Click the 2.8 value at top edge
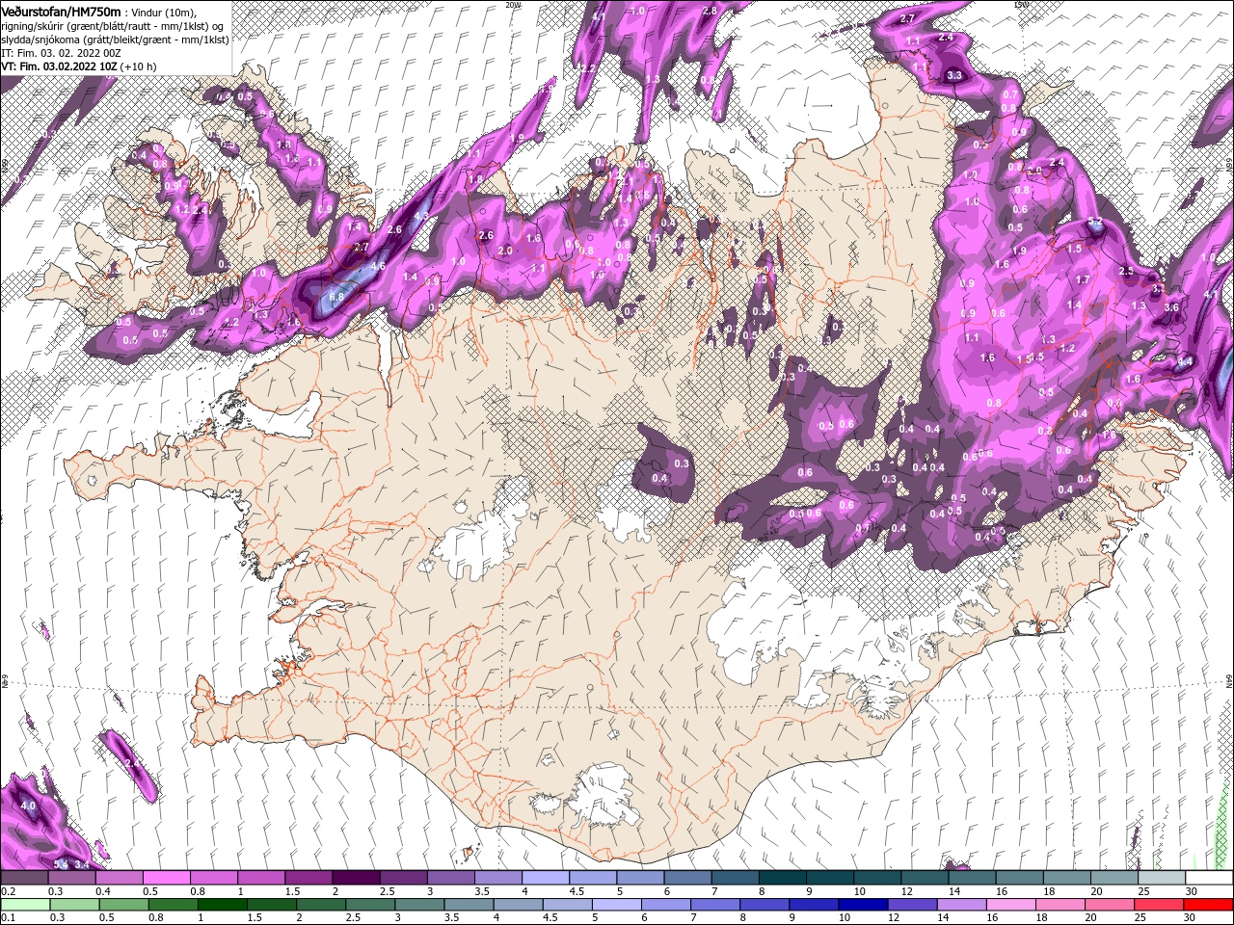The width and height of the screenshot is (1234, 925). (x=711, y=11)
